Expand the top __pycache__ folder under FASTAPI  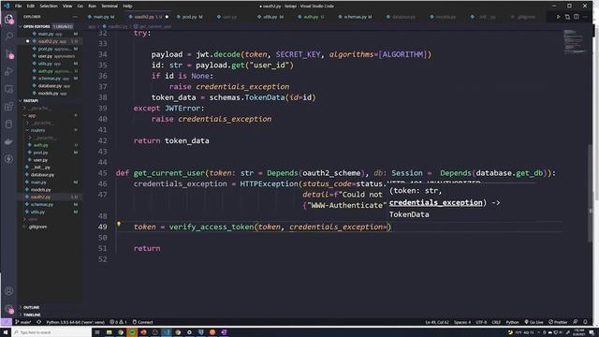point(38,109)
